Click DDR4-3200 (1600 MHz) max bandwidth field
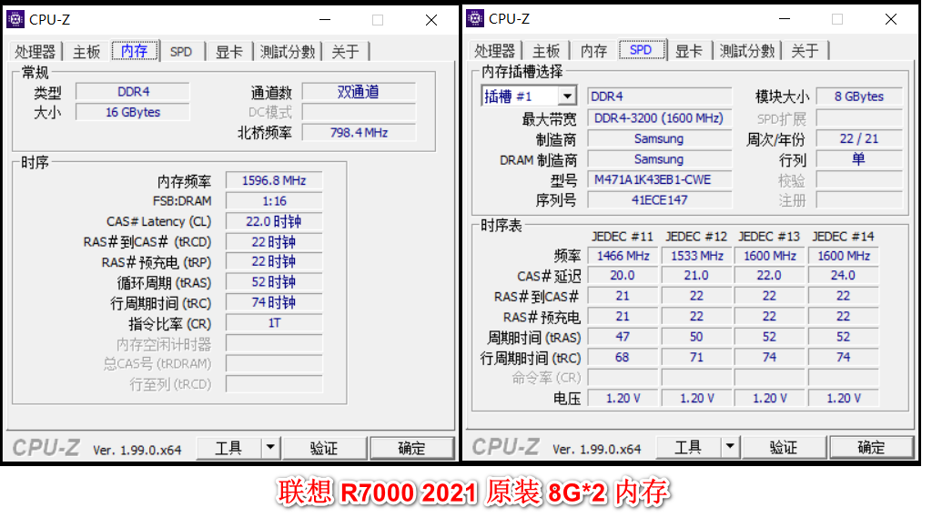This screenshot has height=528, width=932. pos(659,118)
